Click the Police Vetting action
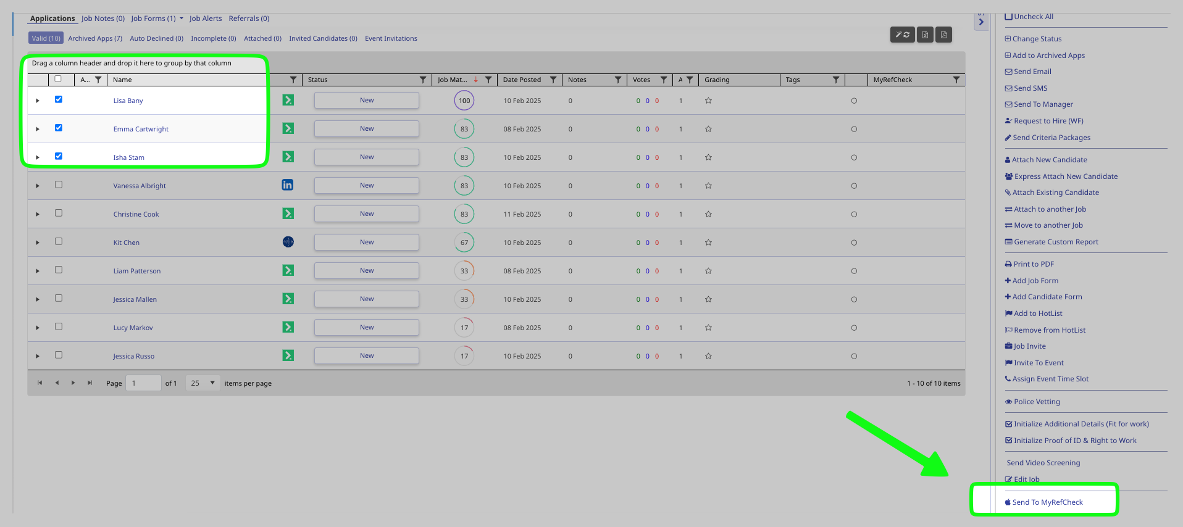The width and height of the screenshot is (1183, 527). tap(1032, 402)
